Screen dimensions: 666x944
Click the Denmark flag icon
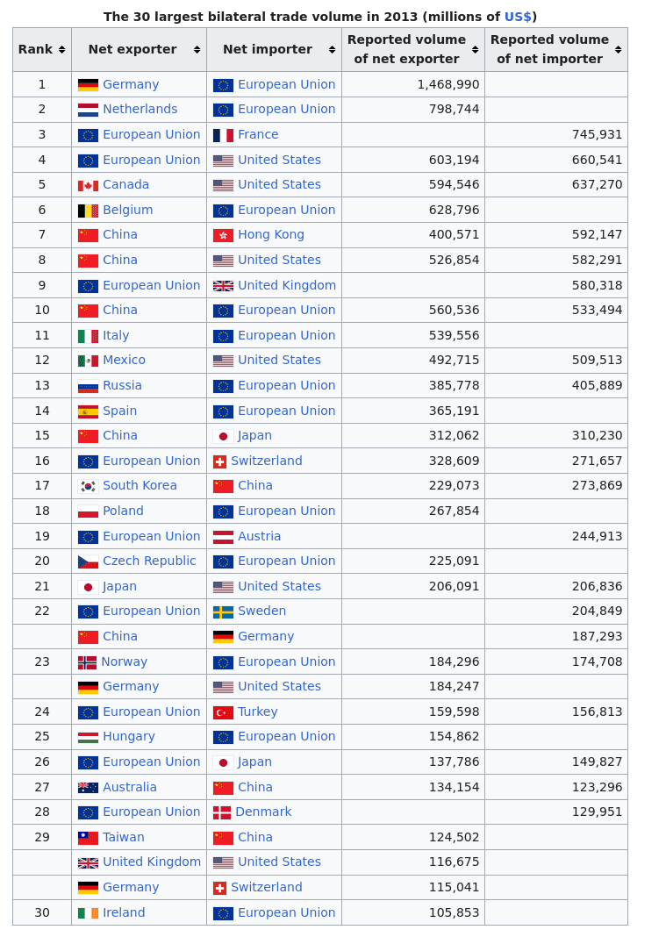point(222,812)
